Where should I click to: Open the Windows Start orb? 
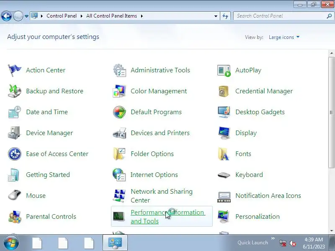coord(11,243)
